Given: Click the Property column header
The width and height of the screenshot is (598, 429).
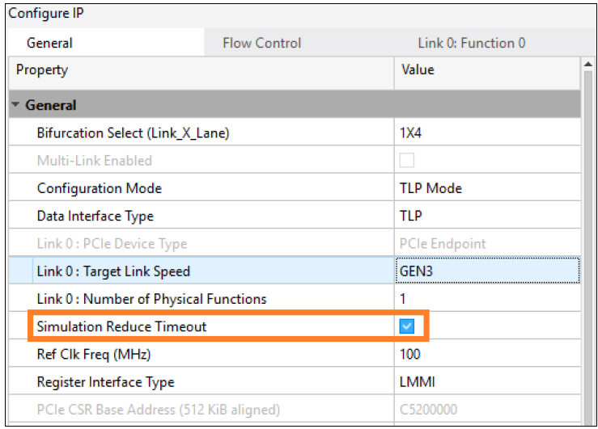Looking at the screenshot, I should pos(202,70).
